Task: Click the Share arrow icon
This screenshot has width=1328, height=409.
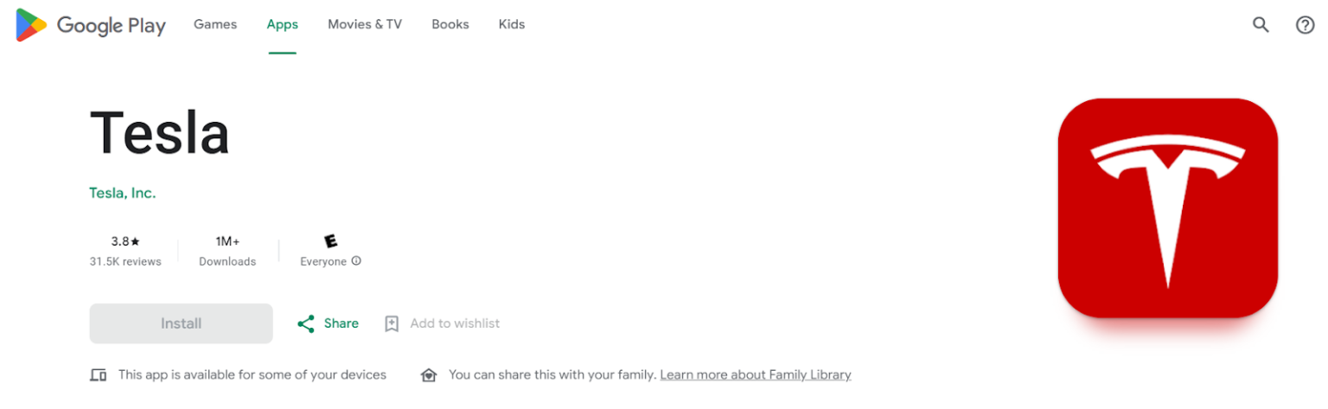Action: pyautogui.click(x=305, y=323)
